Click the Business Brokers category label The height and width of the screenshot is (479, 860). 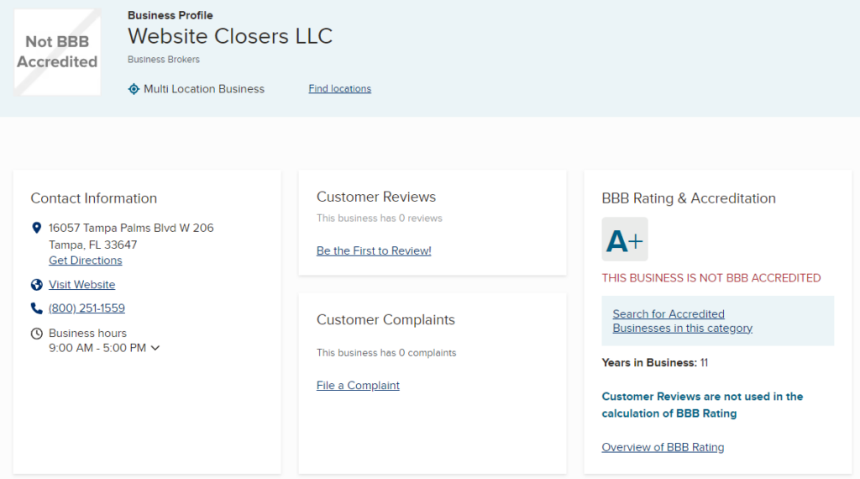pos(164,60)
